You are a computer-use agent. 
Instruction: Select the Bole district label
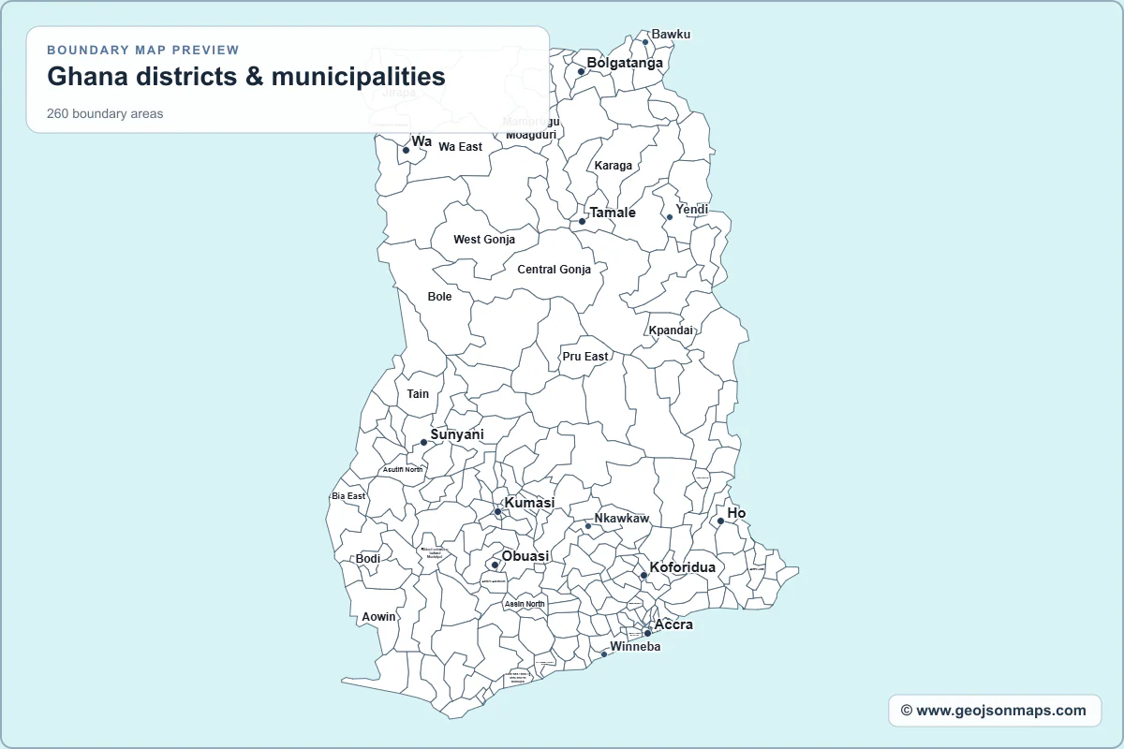coord(439,297)
